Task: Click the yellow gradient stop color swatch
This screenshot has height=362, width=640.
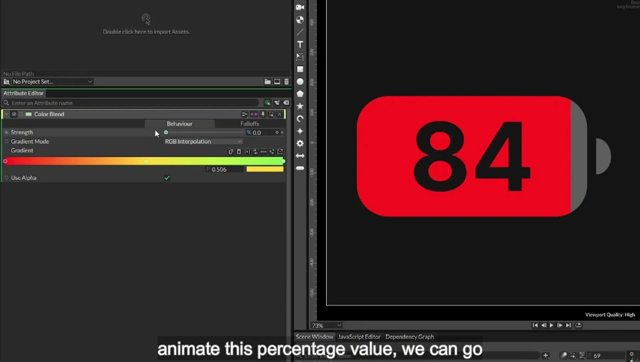Action: [265, 169]
